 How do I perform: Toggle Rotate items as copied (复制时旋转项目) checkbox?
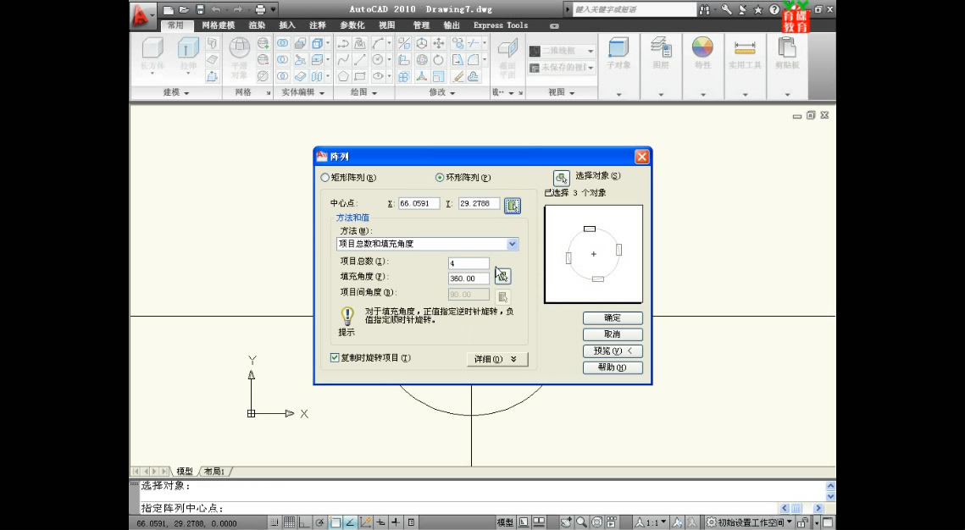click(335, 357)
